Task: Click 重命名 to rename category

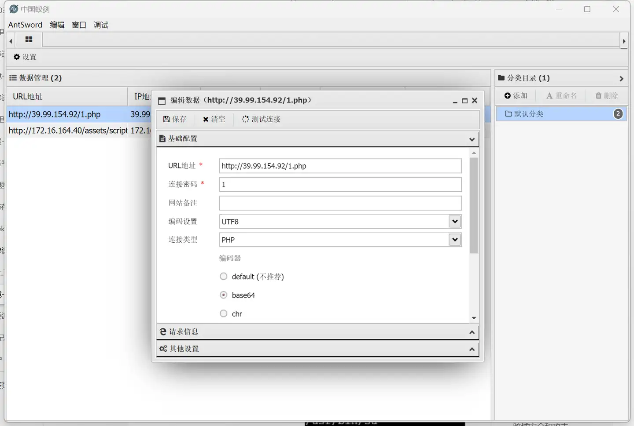Action: click(561, 95)
